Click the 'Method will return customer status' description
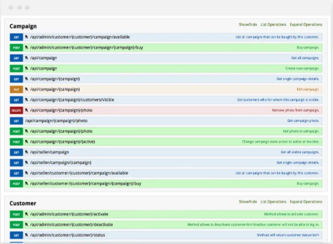333x244 pixels. click(288, 235)
